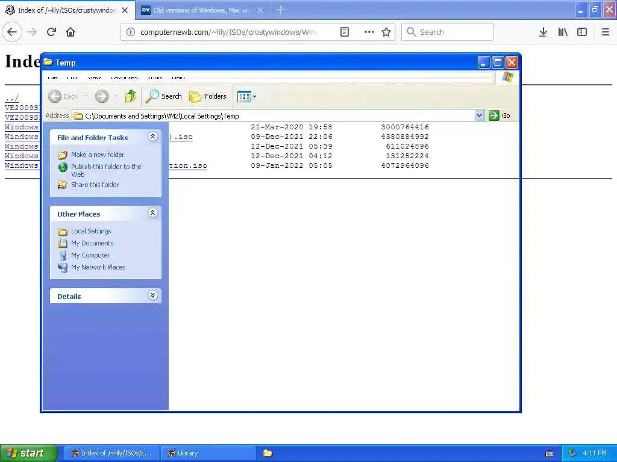Viewport: 617px width, 462px height.
Task: Close the Index of /~lily/ISOs tab
Action: click(x=125, y=10)
